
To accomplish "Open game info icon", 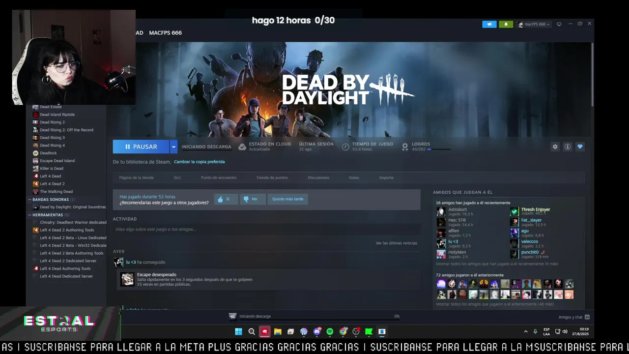I will (x=567, y=147).
